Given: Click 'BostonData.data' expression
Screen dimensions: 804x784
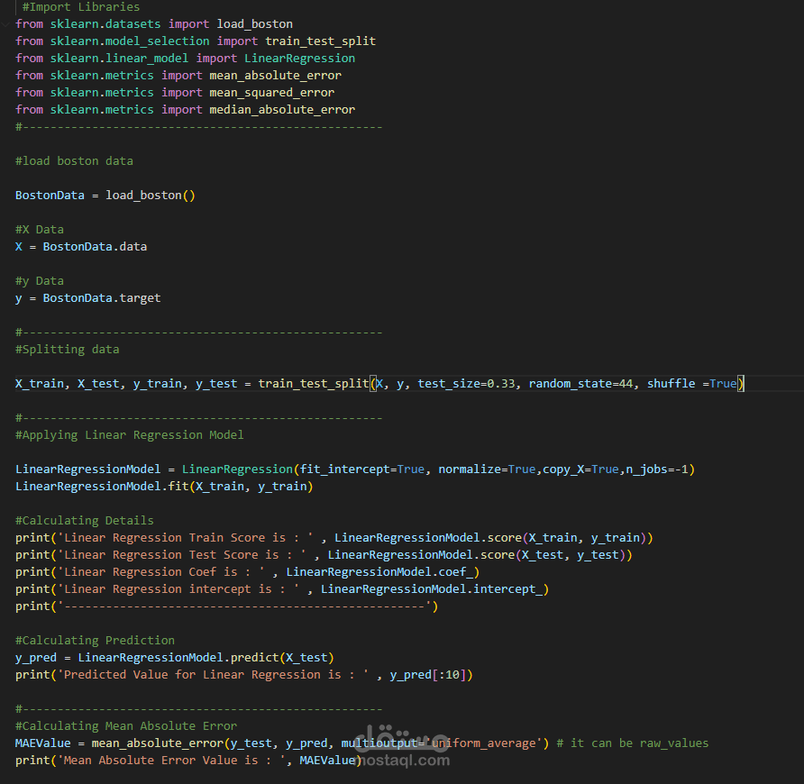Looking at the screenshot, I should pos(95,247).
